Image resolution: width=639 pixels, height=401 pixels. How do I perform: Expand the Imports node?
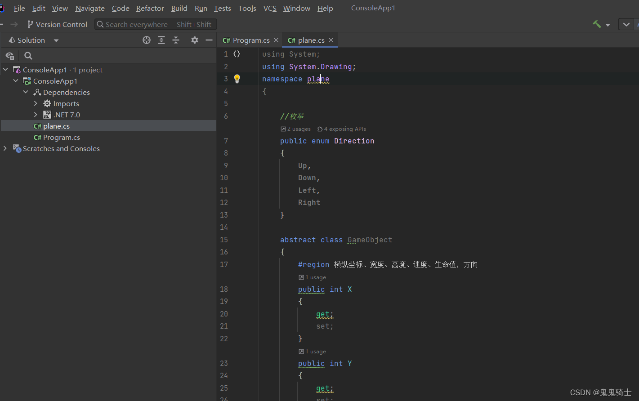click(x=36, y=103)
